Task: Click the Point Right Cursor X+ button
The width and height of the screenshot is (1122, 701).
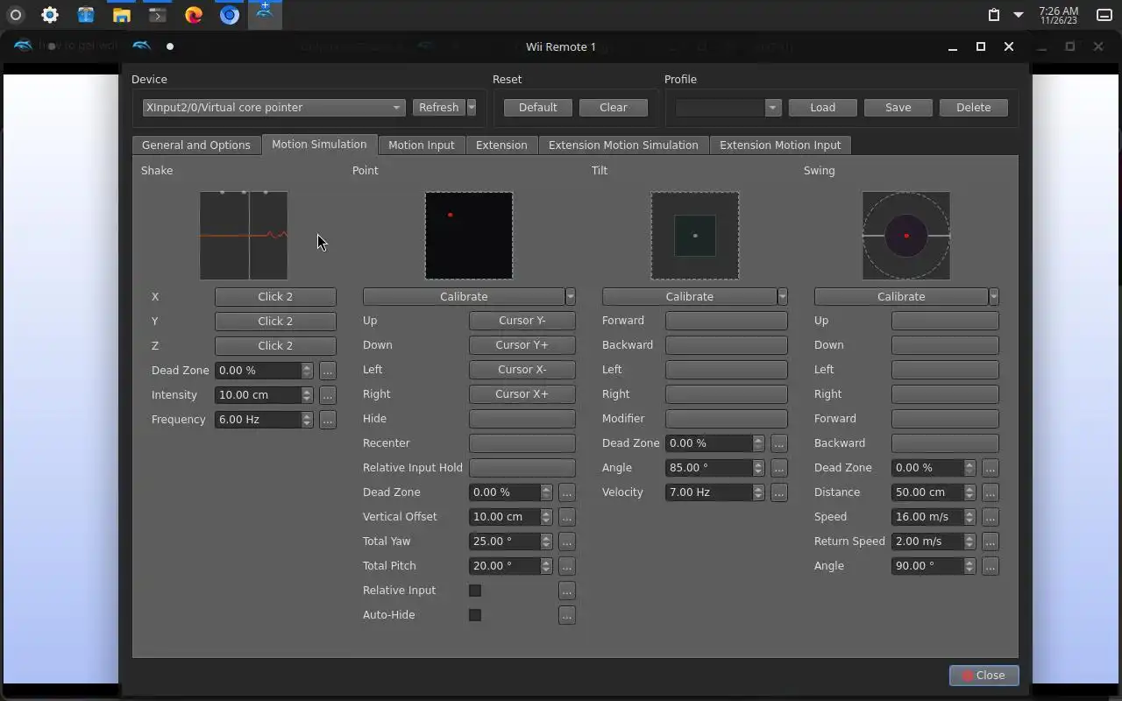Action: coord(522,394)
